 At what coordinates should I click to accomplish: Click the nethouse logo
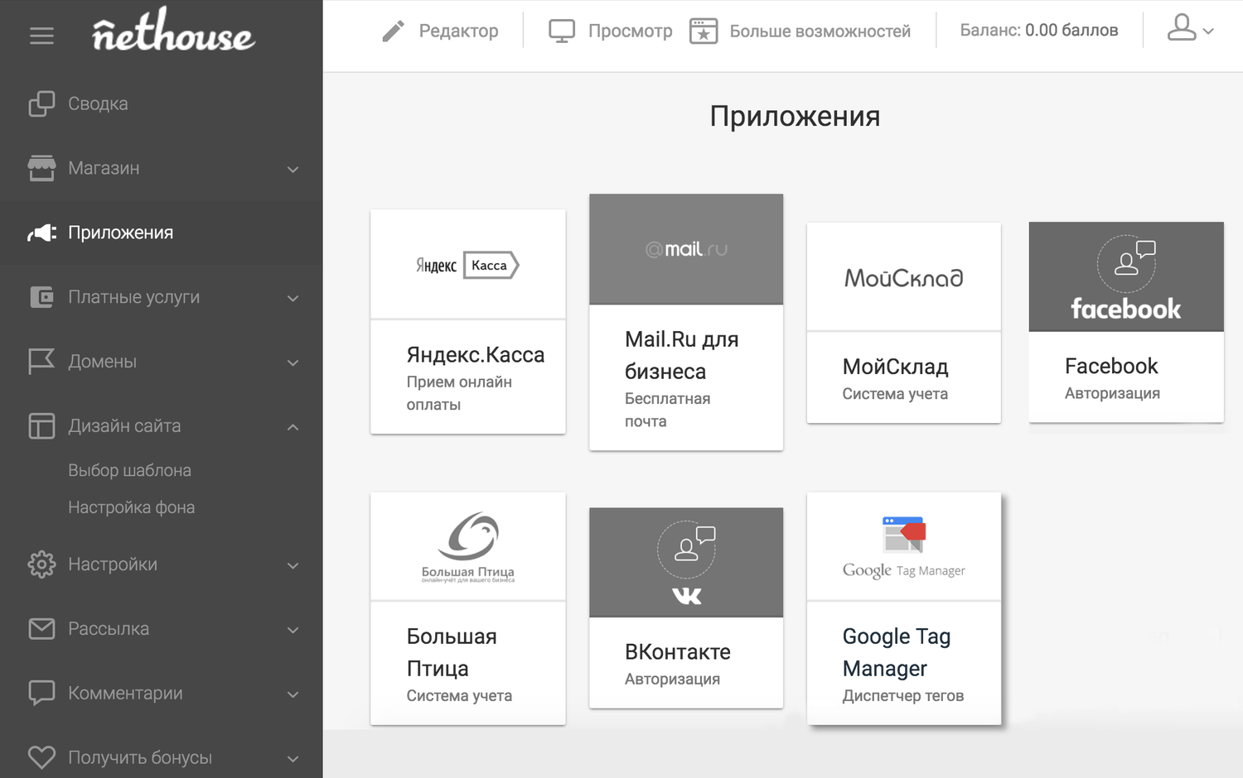(173, 31)
